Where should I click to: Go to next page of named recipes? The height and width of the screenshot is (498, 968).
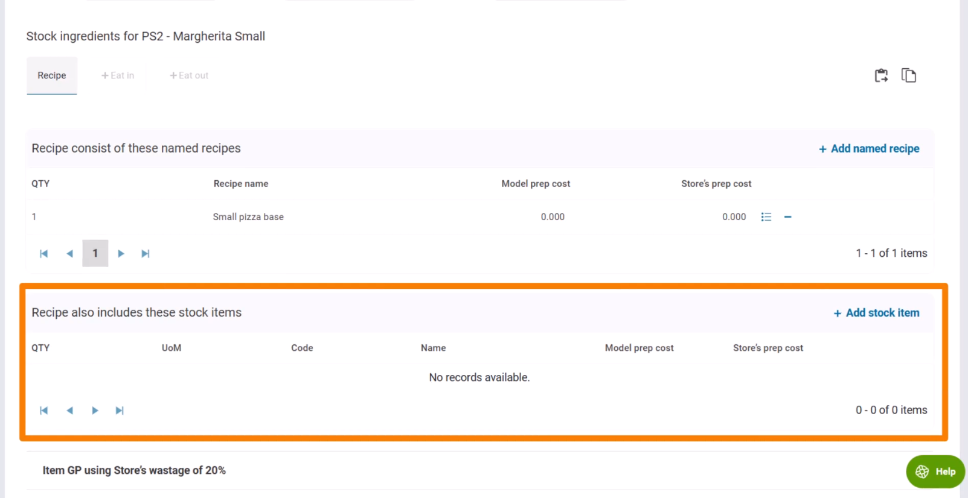pos(121,254)
